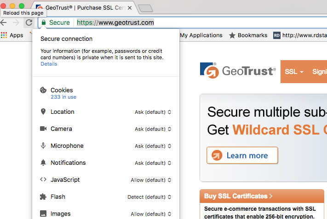
Task: Open Notifications permission dropdown
Action: point(153,163)
